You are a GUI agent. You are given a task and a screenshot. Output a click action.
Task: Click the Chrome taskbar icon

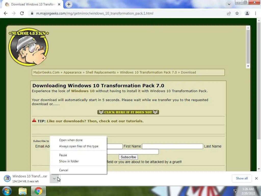click(38, 191)
